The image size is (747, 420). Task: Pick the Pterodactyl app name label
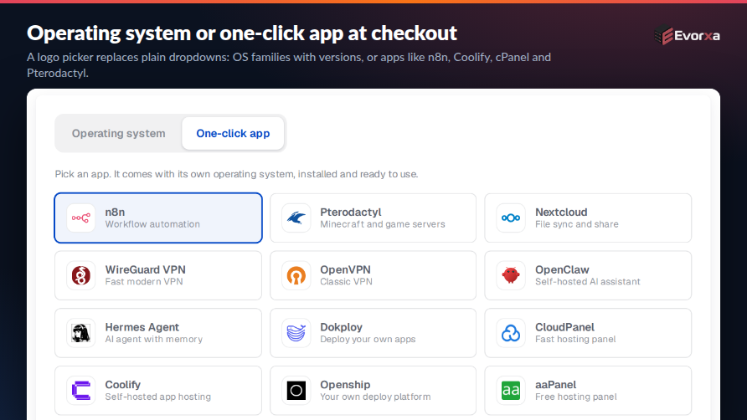351,212
